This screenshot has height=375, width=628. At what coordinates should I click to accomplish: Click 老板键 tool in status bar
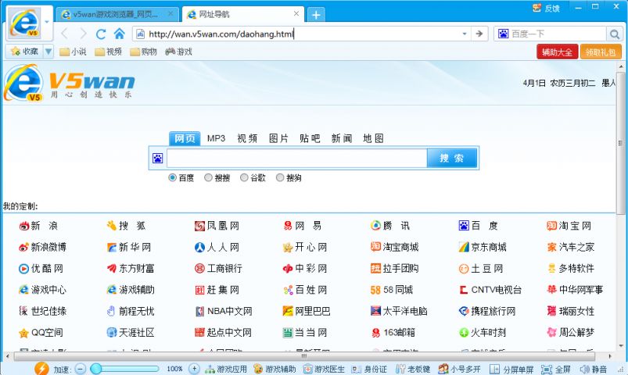412,369
